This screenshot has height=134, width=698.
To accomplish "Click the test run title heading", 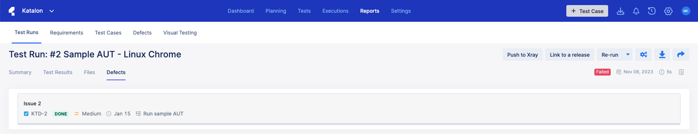I will click(95, 54).
